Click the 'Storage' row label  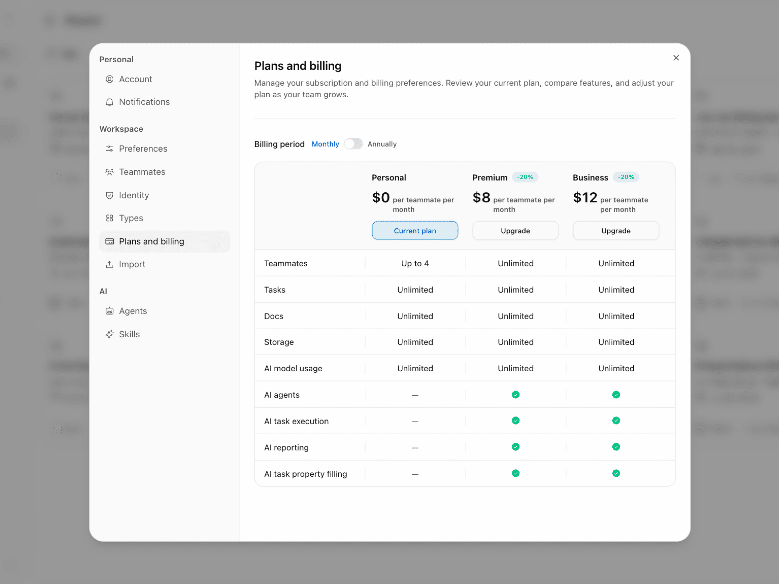279,342
